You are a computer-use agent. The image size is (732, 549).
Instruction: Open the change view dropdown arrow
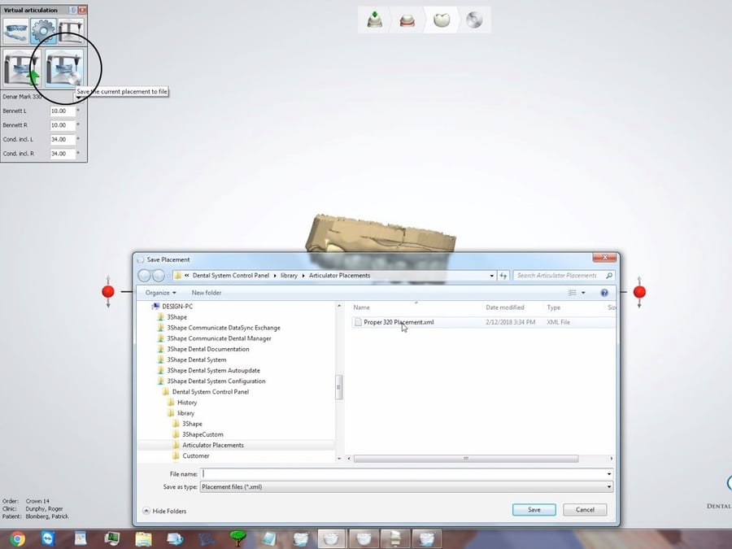tap(583, 293)
